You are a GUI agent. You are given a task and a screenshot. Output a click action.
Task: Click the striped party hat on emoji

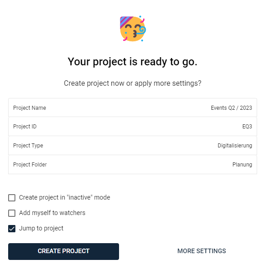tap(126, 22)
